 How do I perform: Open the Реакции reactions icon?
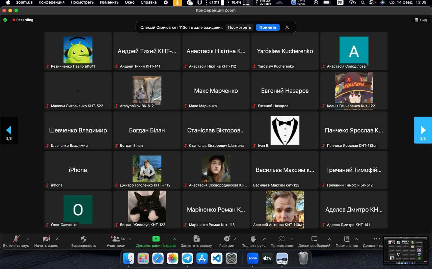(226, 242)
